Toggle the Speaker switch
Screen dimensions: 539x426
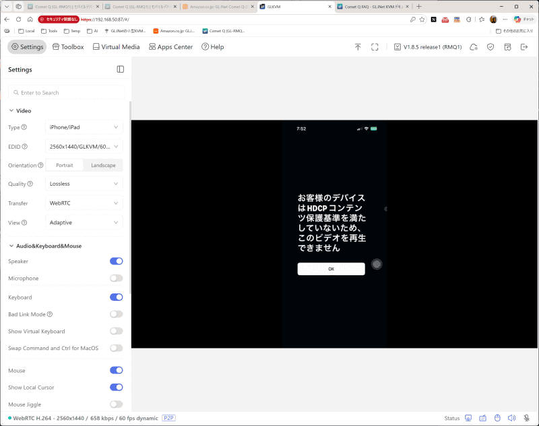tap(116, 261)
